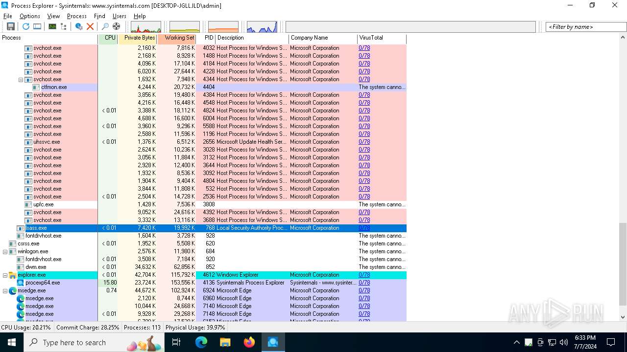
Task: Launch Microsoft Edge from the taskbar
Action: coord(201,342)
